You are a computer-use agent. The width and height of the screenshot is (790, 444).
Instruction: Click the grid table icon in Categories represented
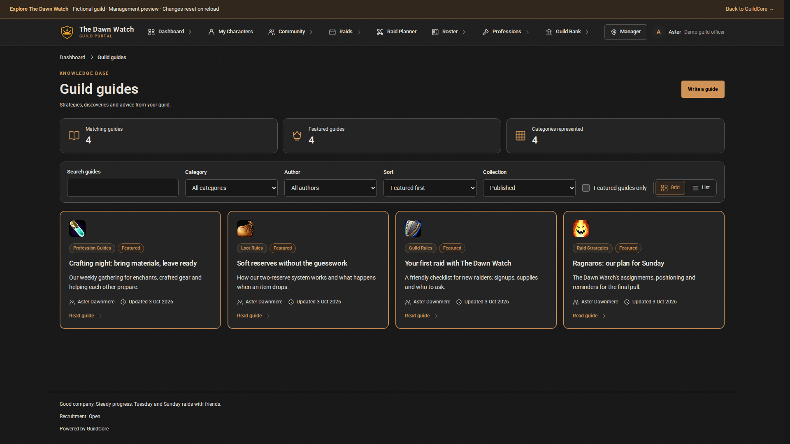pos(520,136)
